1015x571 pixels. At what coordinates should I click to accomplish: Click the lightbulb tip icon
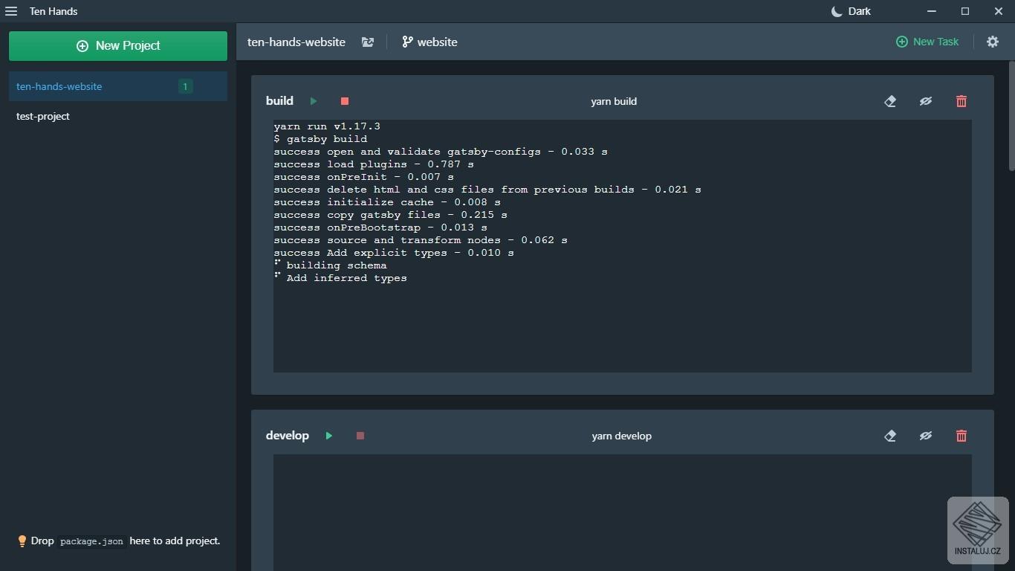pos(22,541)
